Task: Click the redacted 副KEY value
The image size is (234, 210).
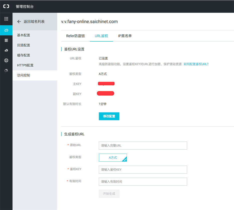Action: (106, 93)
